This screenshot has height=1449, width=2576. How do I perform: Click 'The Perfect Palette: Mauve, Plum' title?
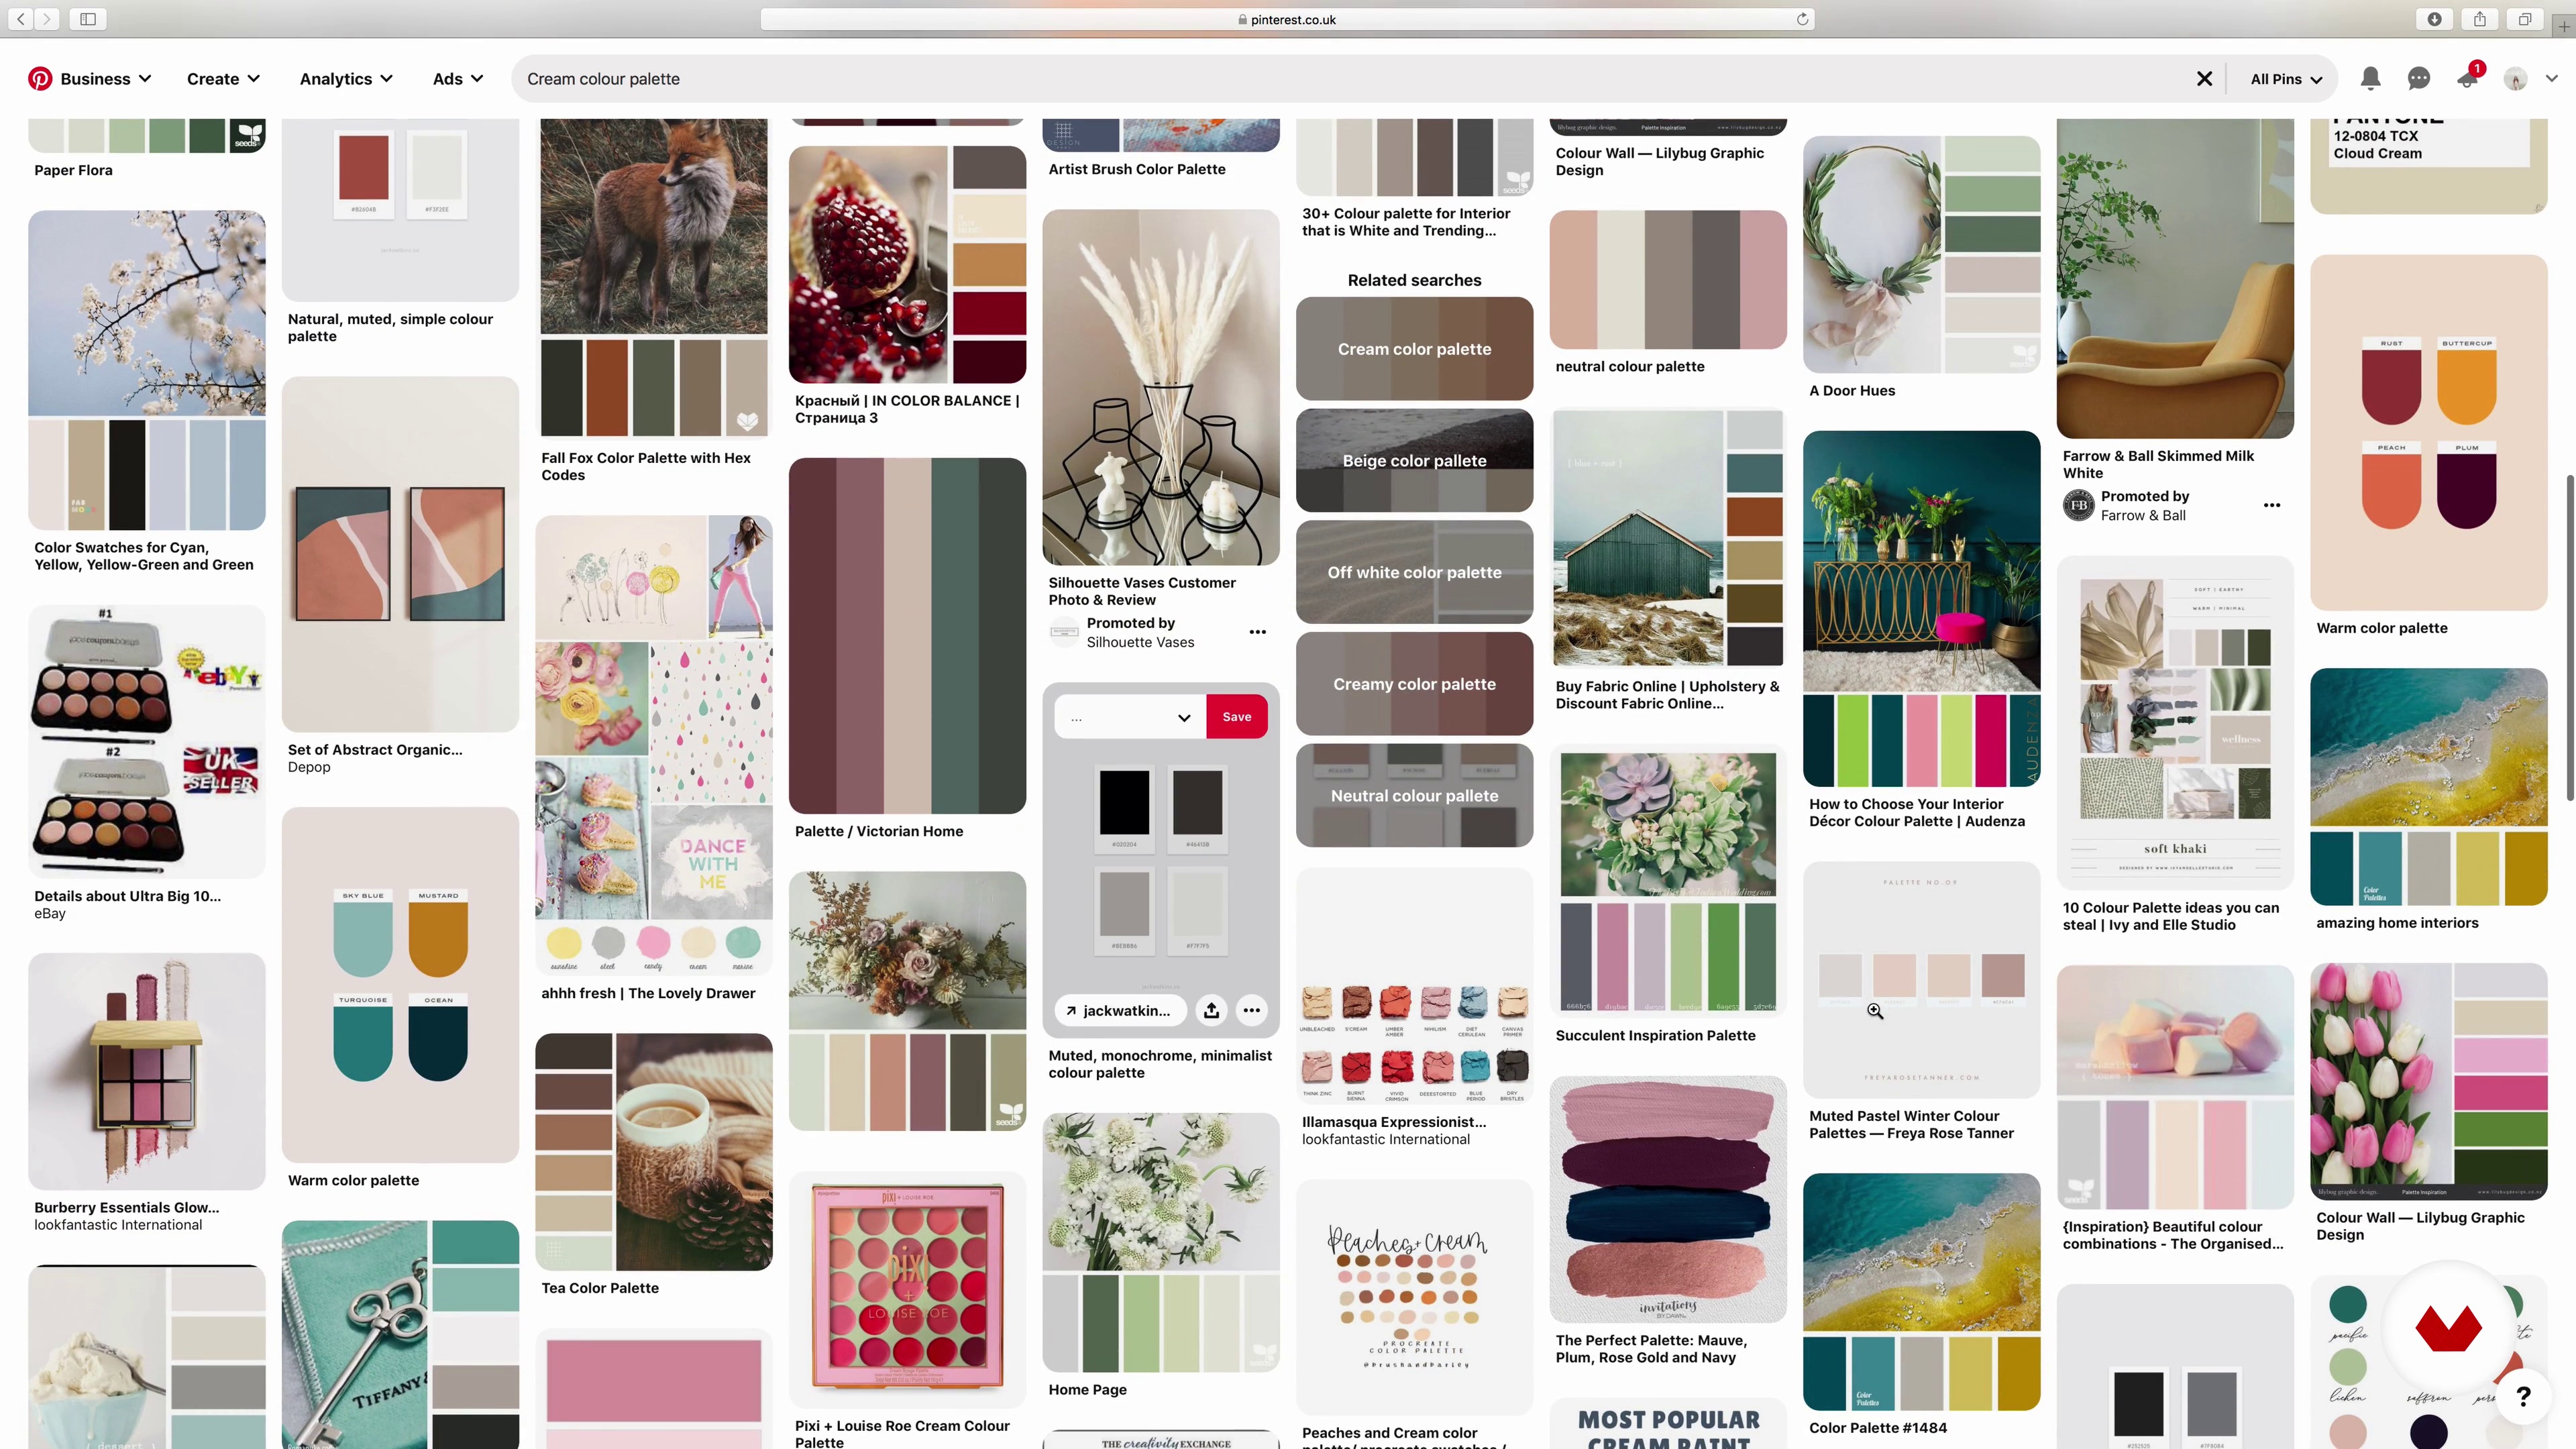coord(1651,1349)
